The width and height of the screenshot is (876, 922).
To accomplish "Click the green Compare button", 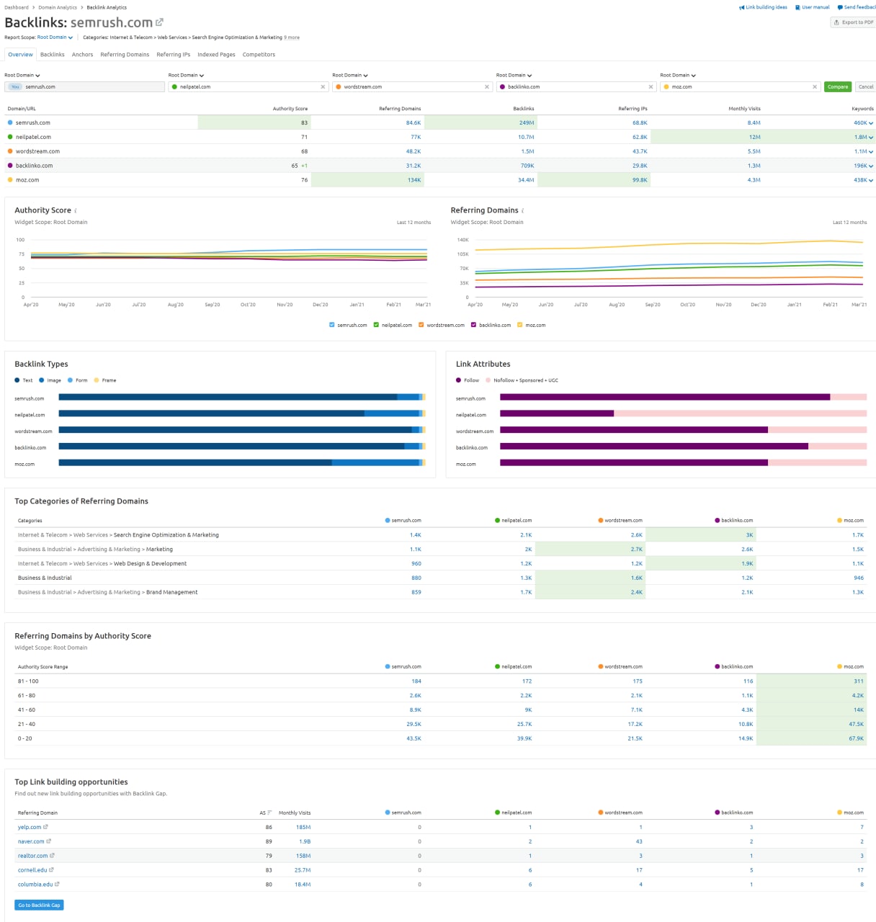I will (838, 86).
